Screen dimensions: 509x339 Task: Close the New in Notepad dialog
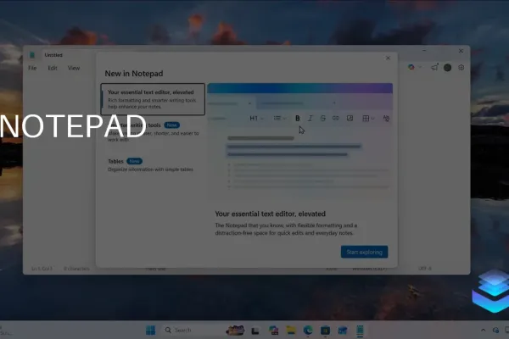point(388,58)
